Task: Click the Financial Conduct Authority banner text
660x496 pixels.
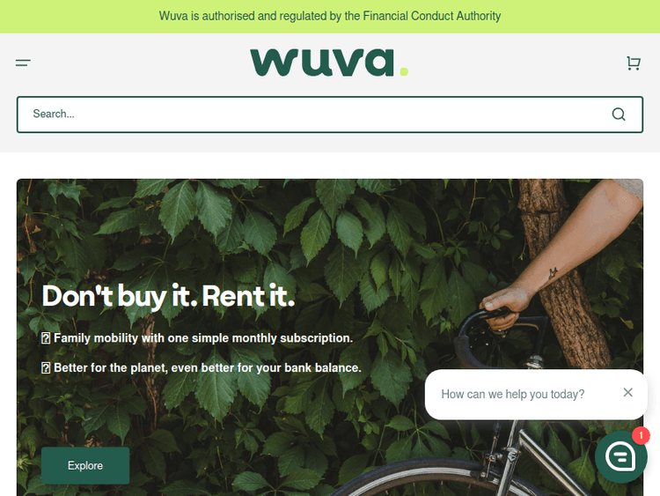Action: (x=330, y=16)
